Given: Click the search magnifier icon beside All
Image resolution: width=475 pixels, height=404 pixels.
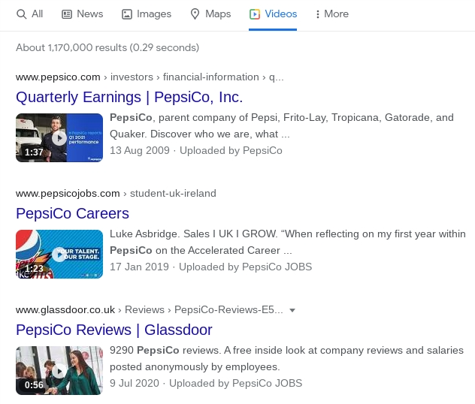Looking at the screenshot, I should 21,14.
